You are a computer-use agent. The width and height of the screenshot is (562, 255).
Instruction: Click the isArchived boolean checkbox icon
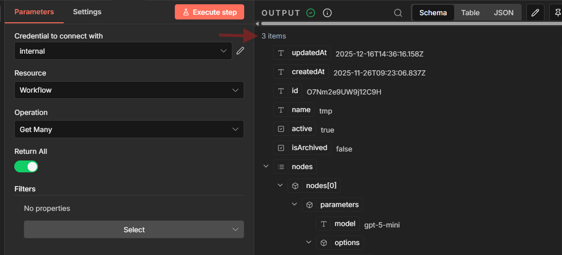[281, 148]
